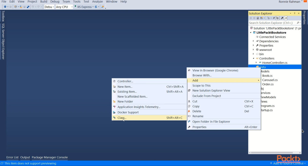Open the SQL Server Object Explorer side tab
308x166 pixels.
[3, 41]
